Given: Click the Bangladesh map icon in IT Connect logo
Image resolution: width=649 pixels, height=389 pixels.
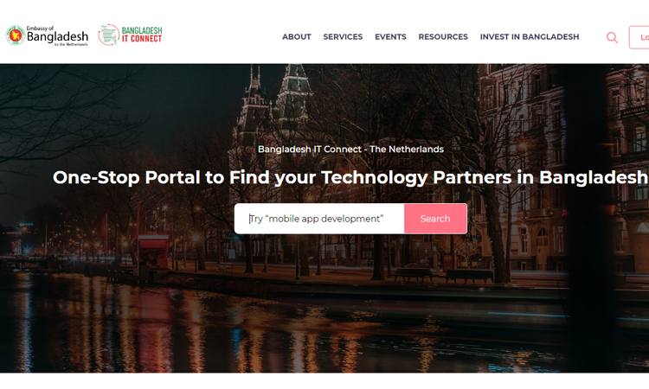Looking at the screenshot, I should pyautogui.click(x=109, y=35).
